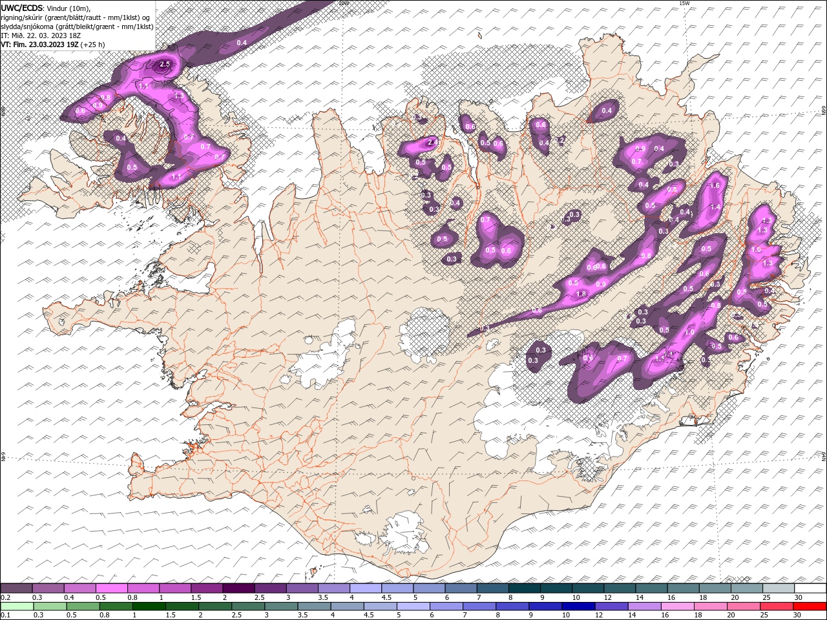827x620 pixels.
Task: Pick the white swatch above the upper-row 30
Action: (810, 588)
